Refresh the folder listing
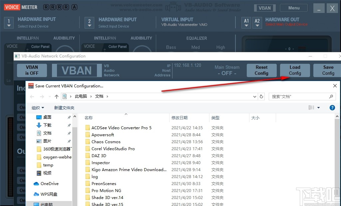Image resolution: width=341 pixels, height=206 pixels. point(261,97)
